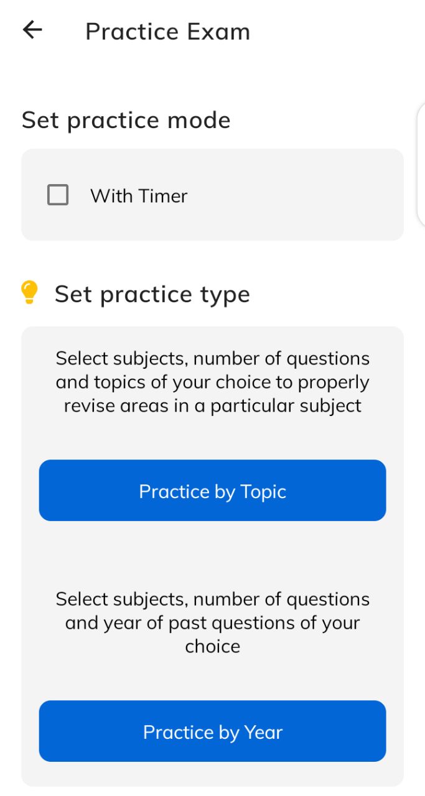
Task: Tap the word "Timer" next to the checkbox
Action: tap(163, 196)
